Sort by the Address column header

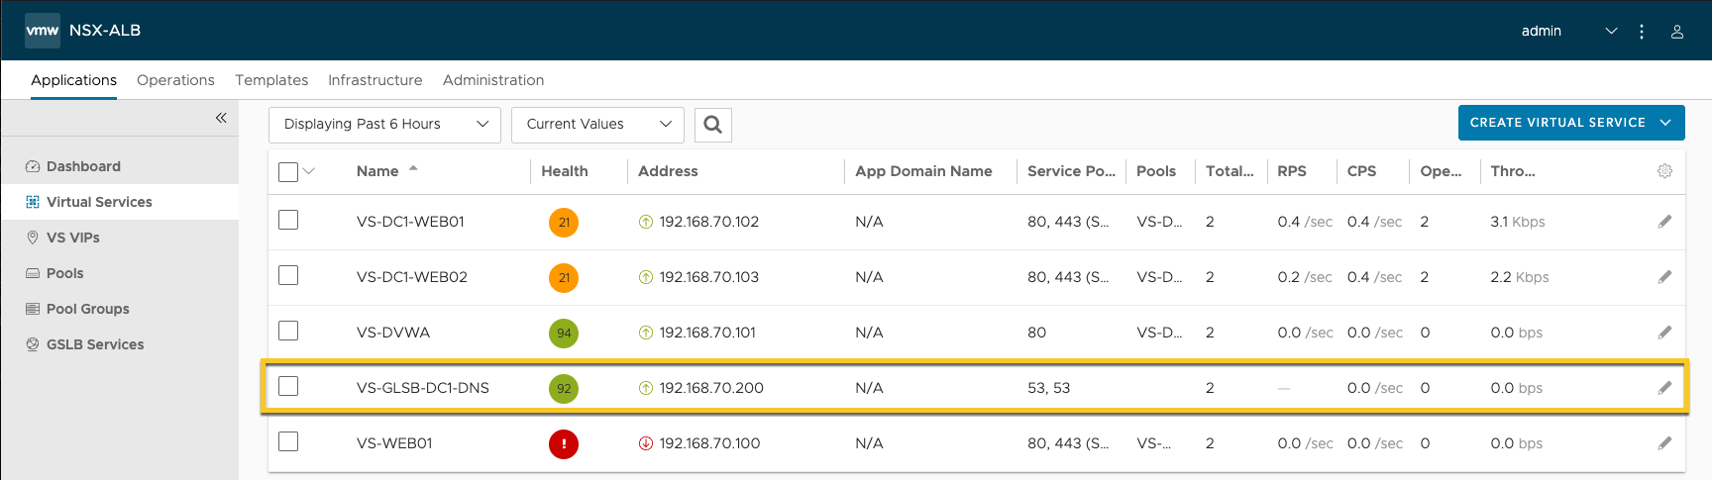click(668, 171)
